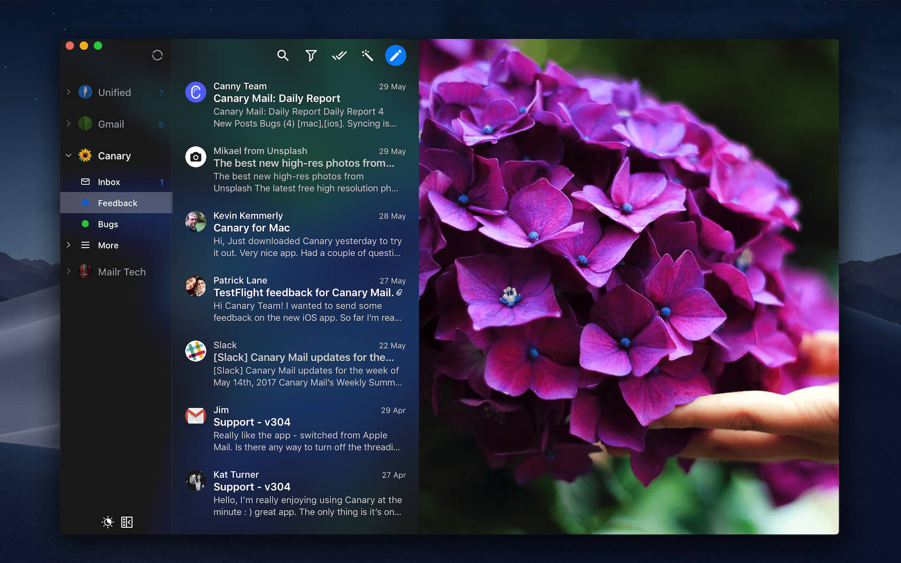Click the Canary sunflower account icon
This screenshot has width=901, height=563.
click(85, 155)
